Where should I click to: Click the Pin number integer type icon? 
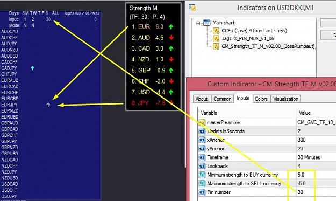point(202,192)
